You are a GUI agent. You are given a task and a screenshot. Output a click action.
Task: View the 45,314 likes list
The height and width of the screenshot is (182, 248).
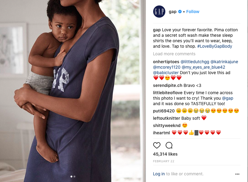[165, 154]
